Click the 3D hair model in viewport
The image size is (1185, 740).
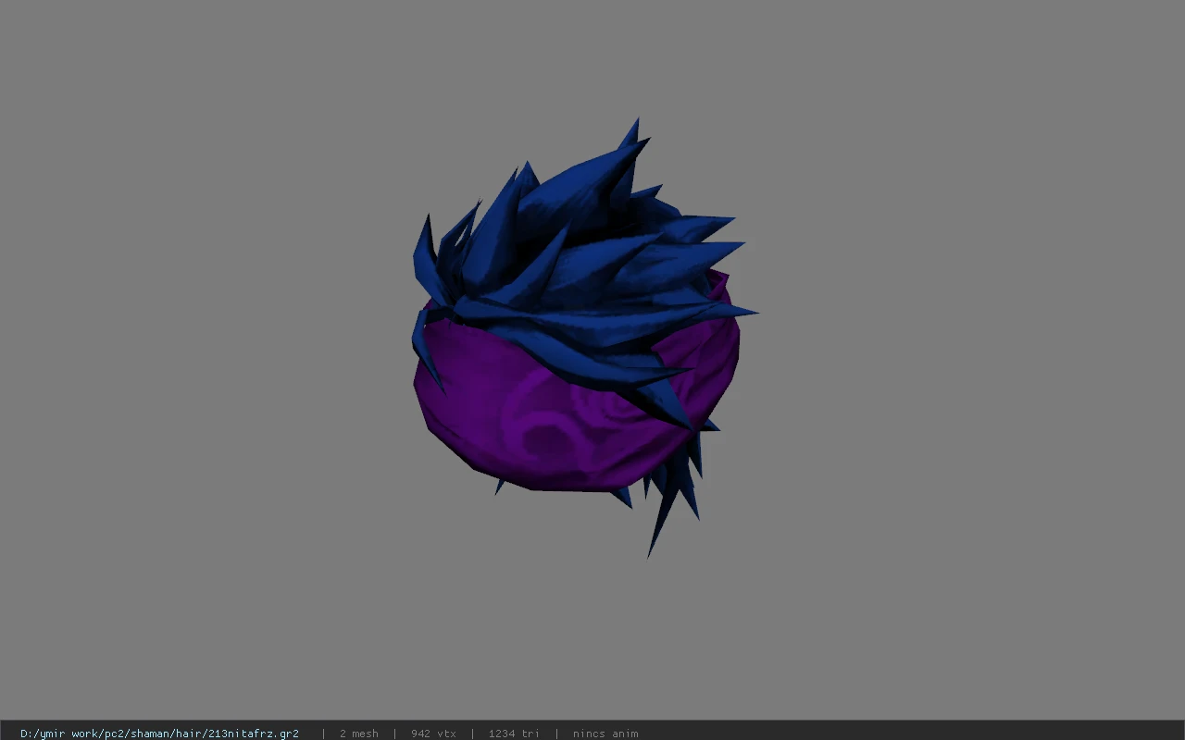583,338
